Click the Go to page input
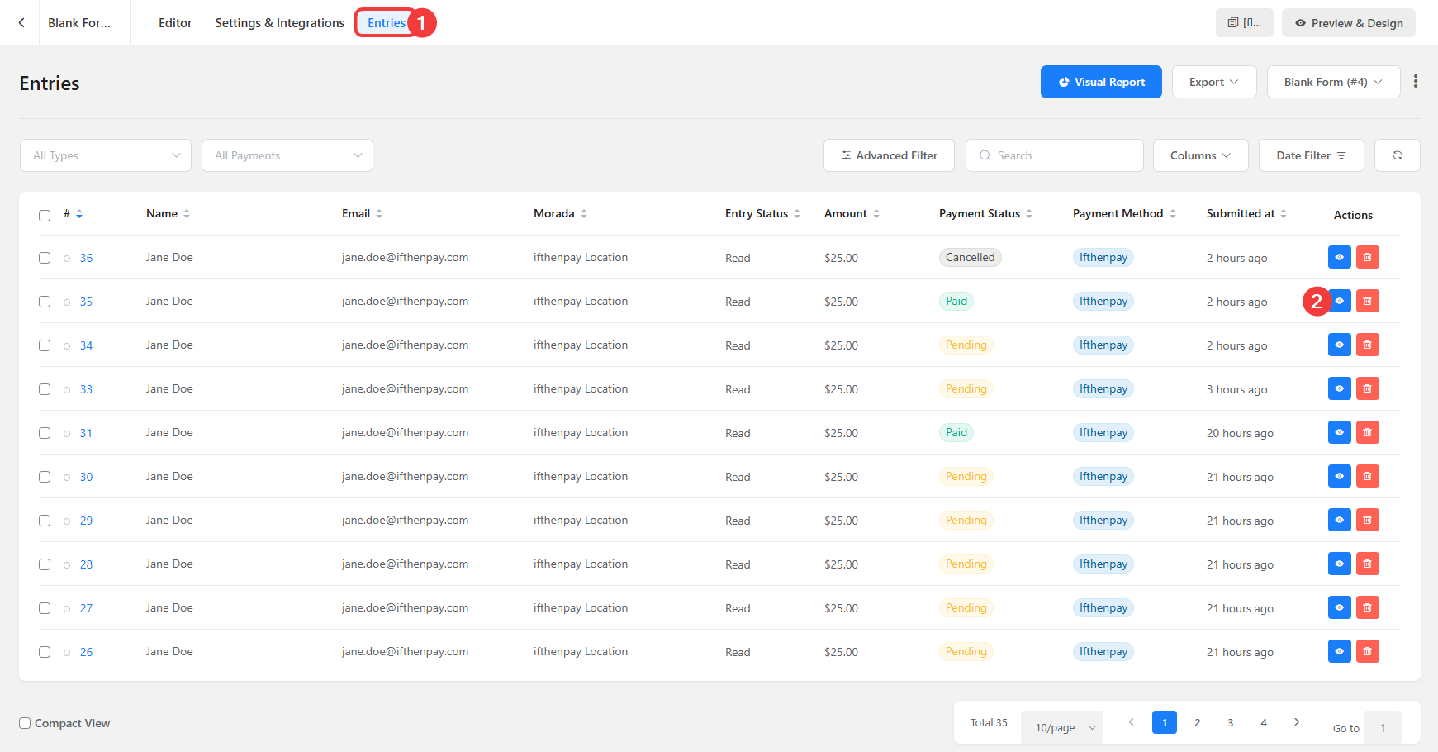This screenshot has height=752, width=1438. pyautogui.click(x=1382, y=727)
